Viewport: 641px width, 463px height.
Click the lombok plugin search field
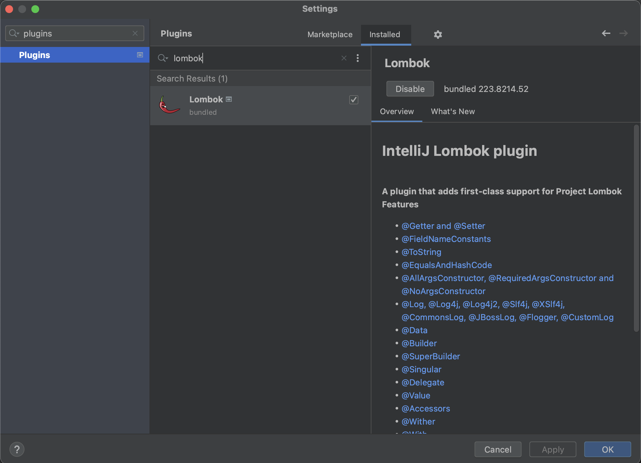pyautogui.click(x=255, y=58)
